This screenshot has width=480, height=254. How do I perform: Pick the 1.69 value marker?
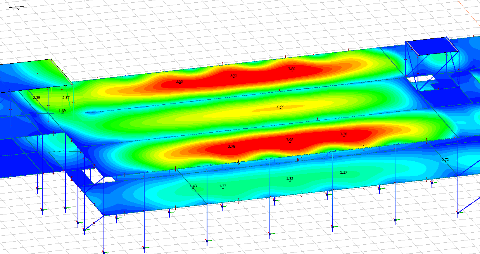pos(62,111)
